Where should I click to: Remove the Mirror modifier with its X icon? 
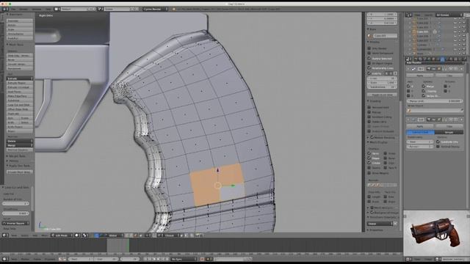462,68
